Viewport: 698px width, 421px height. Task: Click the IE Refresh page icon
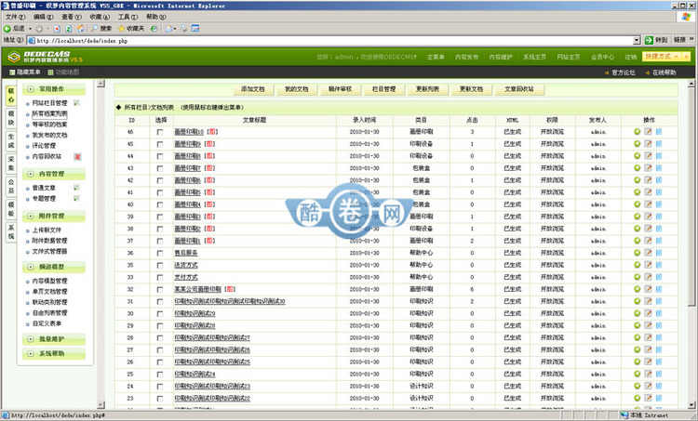click(x=69, y=29)
